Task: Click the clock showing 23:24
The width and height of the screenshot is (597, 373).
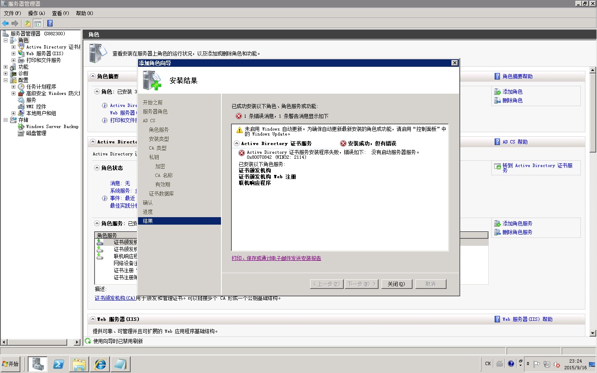Action: 575,361
